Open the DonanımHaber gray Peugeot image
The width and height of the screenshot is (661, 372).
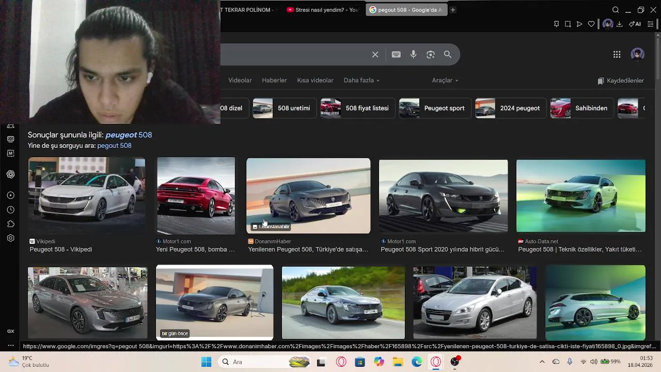point(308,196)
